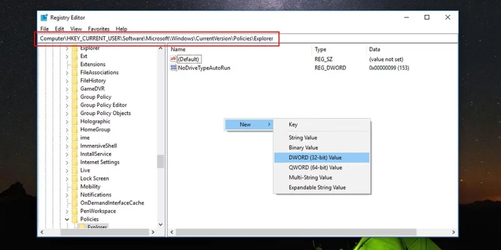Click the REG_DWORD type cell
This screenshot has height=250, width=501.
click(x=330, y=68)
